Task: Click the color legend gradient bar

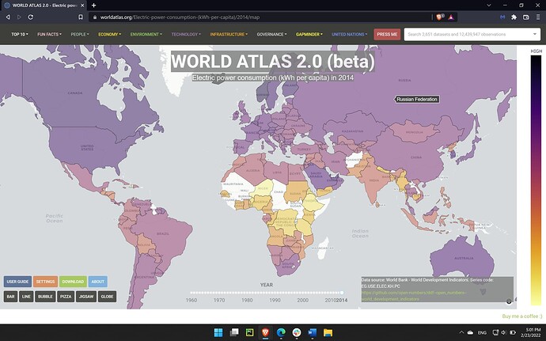Action: 536,180
